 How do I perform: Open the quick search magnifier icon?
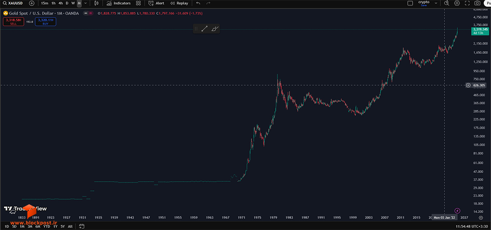coord(447,3)
